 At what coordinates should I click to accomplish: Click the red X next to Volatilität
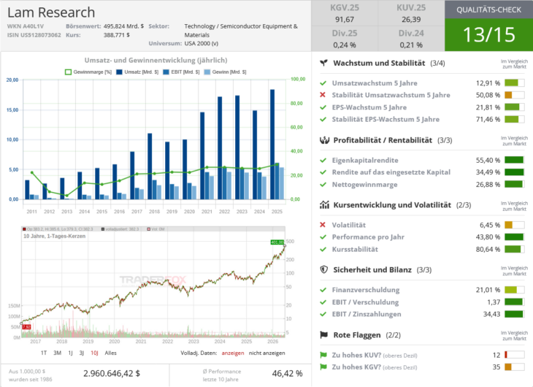pos(323,225)
